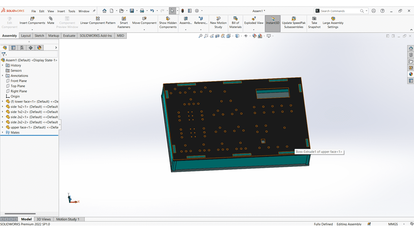Screen dimensions: 414x232
Task: Open the ConfigurationManager tab icon
Action: [x=22, y=48]
